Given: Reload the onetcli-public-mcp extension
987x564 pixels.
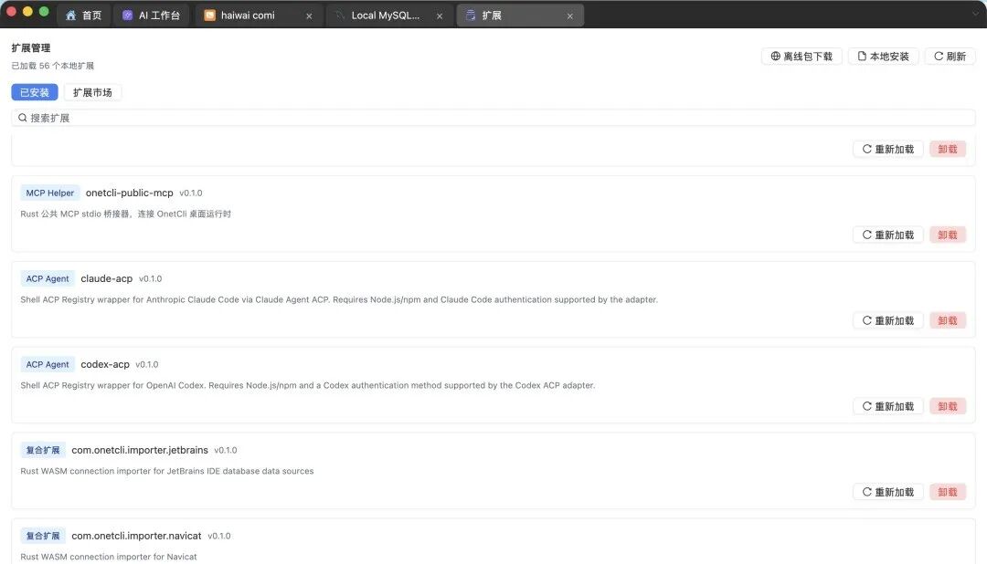Looking at the screenshot, I should (888, 235).
